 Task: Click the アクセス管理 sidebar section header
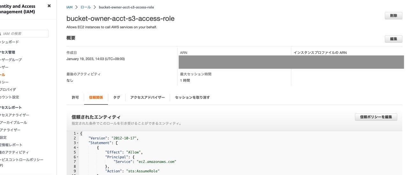click(x=8, y=52)
